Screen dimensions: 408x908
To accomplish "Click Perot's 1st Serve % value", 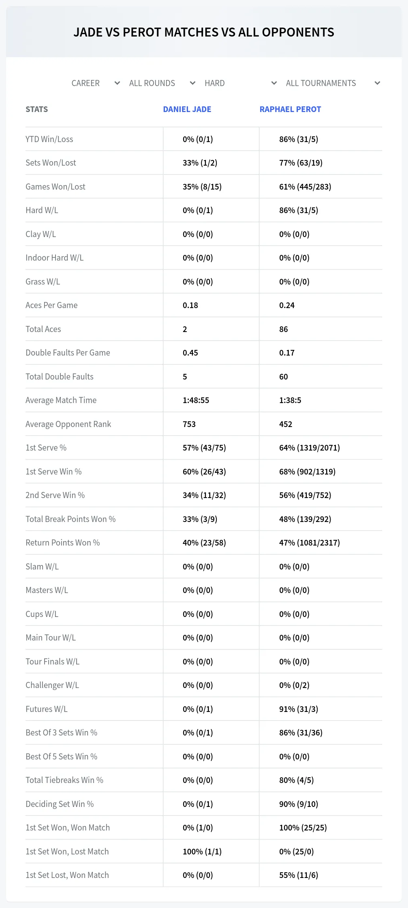I will [x=310, y=448].
